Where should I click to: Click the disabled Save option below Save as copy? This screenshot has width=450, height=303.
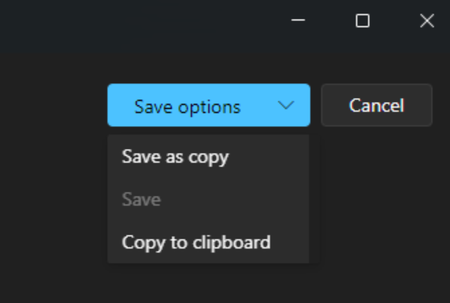coord(208,199)
